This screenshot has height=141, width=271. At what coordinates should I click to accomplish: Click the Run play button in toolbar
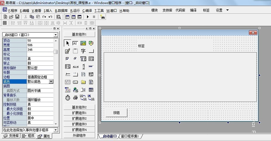[88, 17]
